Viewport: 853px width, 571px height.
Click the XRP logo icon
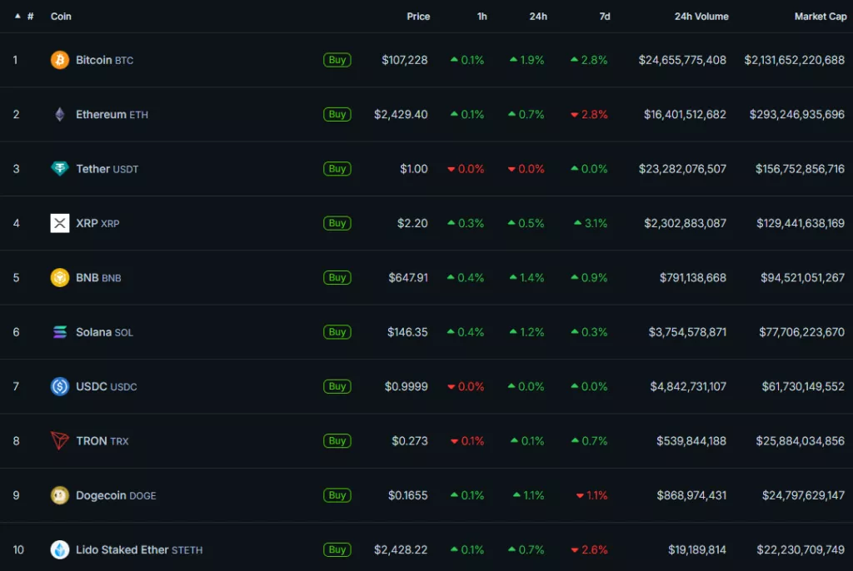click(60, 223)
